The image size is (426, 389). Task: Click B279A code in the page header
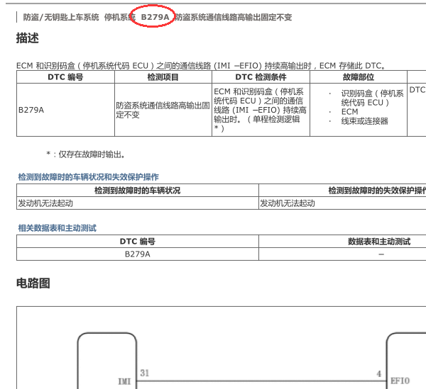(x=155, y=17)
